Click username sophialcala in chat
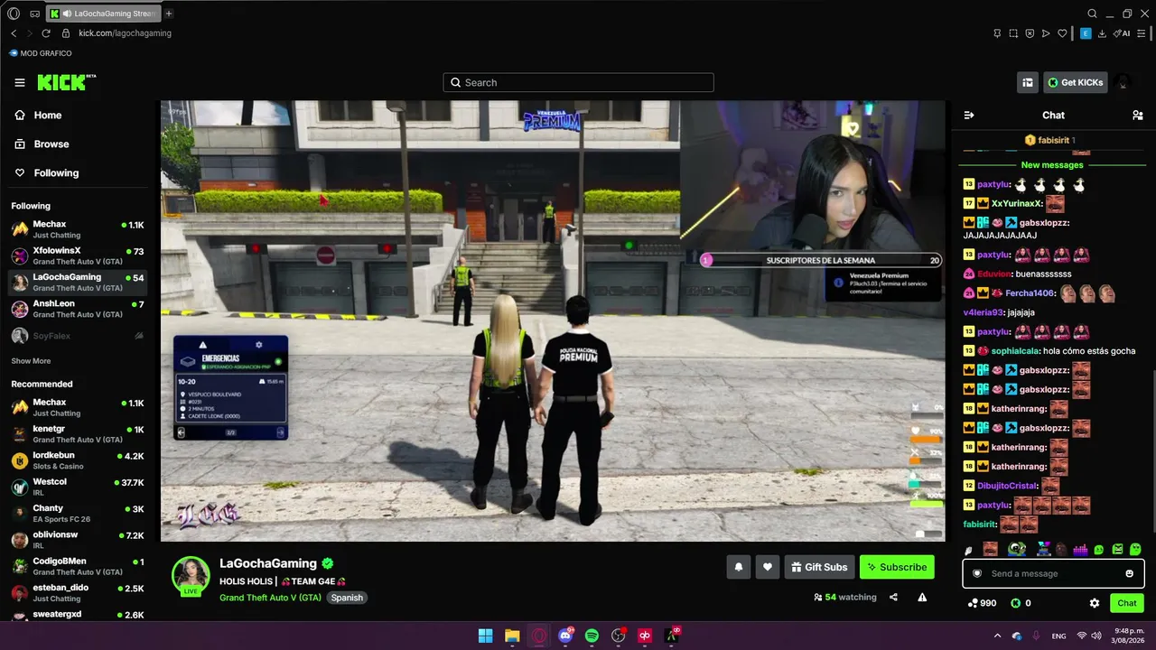1156x650 pixels. tap(1015, 350)
